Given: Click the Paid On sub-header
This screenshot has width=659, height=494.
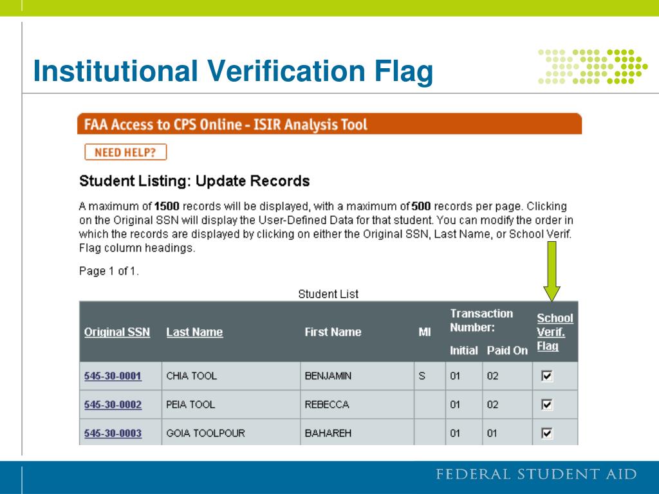Looking at the screenshot, I should [x=507, y=351].
